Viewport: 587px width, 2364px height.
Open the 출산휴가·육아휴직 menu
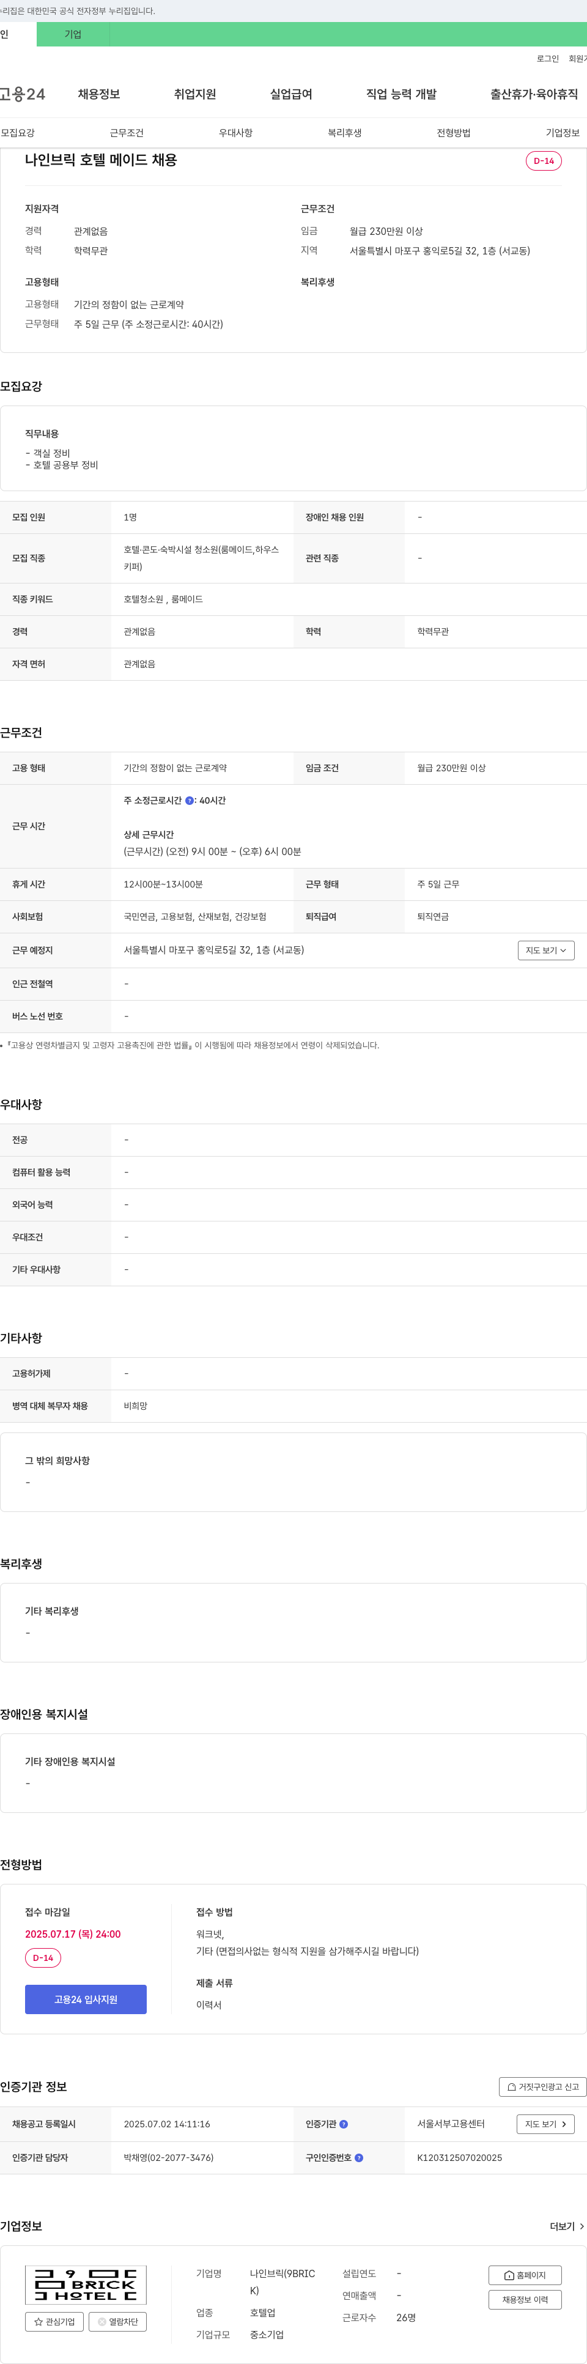(534, 95)
